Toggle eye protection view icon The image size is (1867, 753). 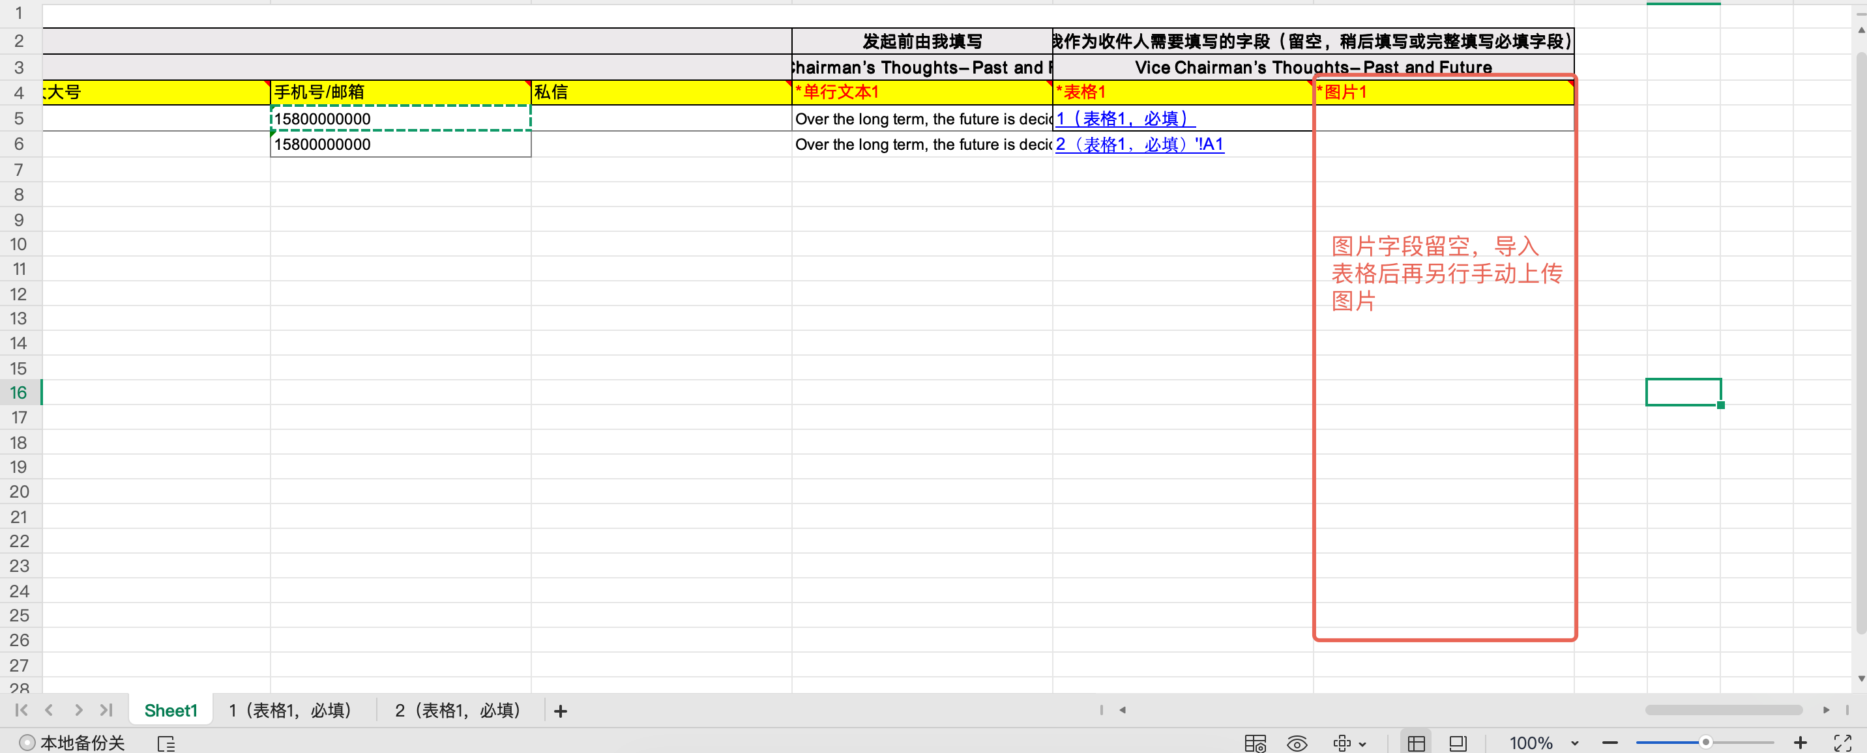[1297, 743]
